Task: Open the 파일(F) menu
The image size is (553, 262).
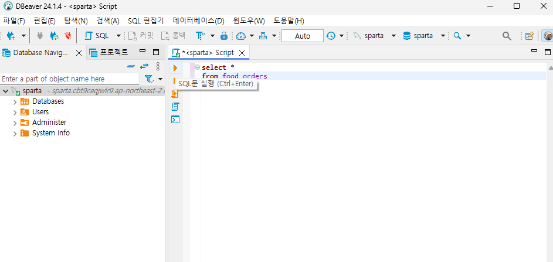Action: (14, 21)
